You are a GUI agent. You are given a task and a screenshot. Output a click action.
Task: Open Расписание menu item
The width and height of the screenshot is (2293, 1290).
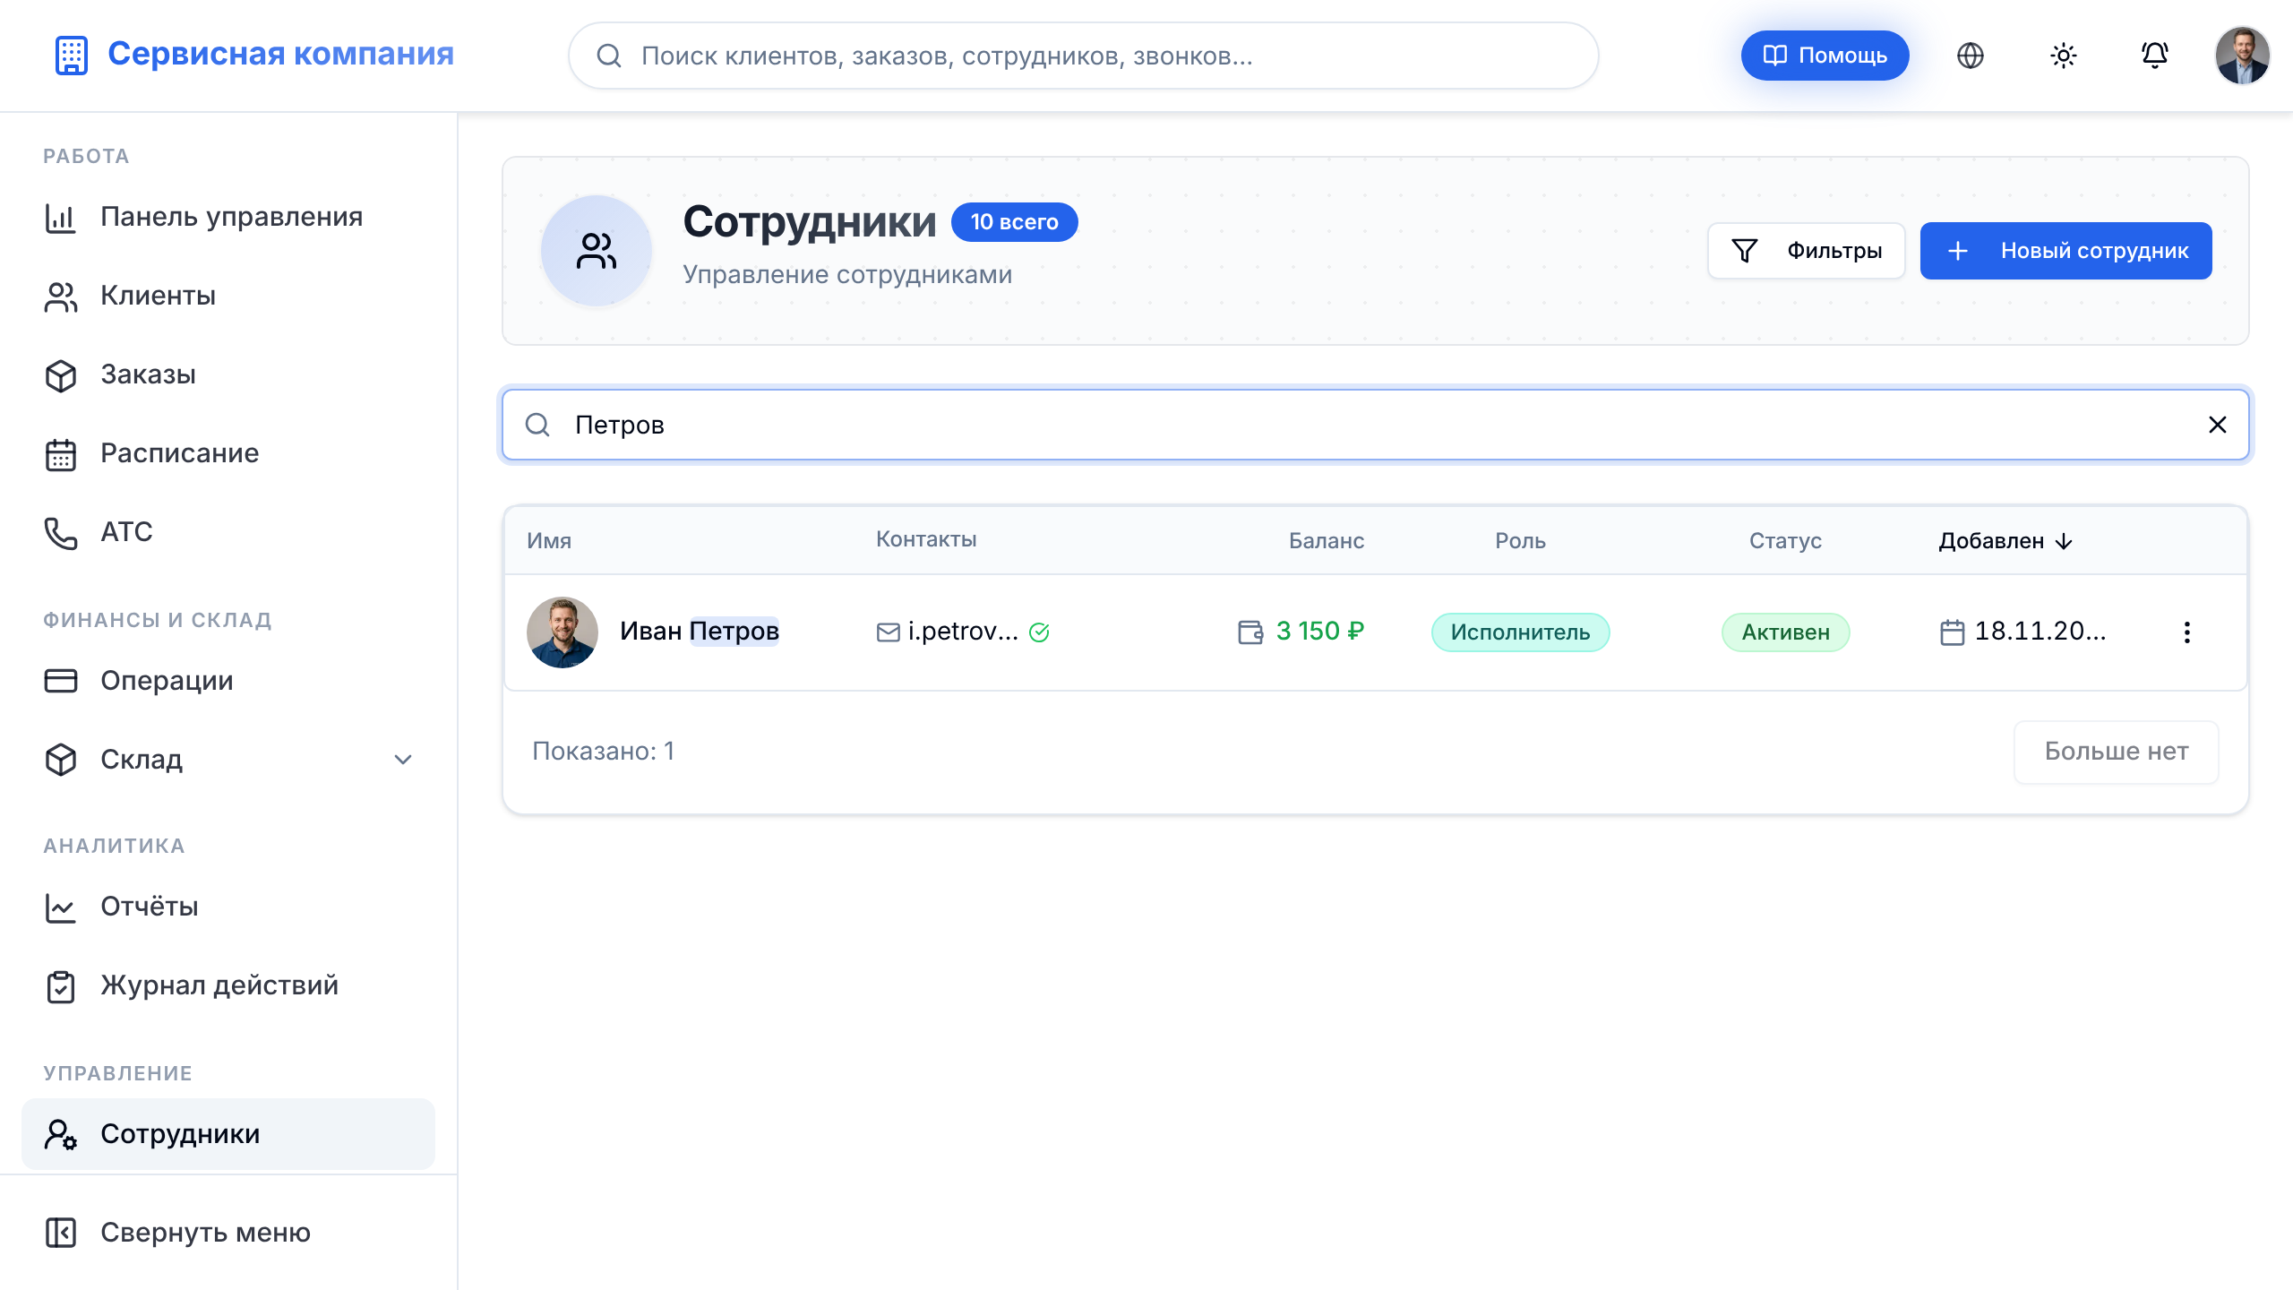click(x=228, y=453)
